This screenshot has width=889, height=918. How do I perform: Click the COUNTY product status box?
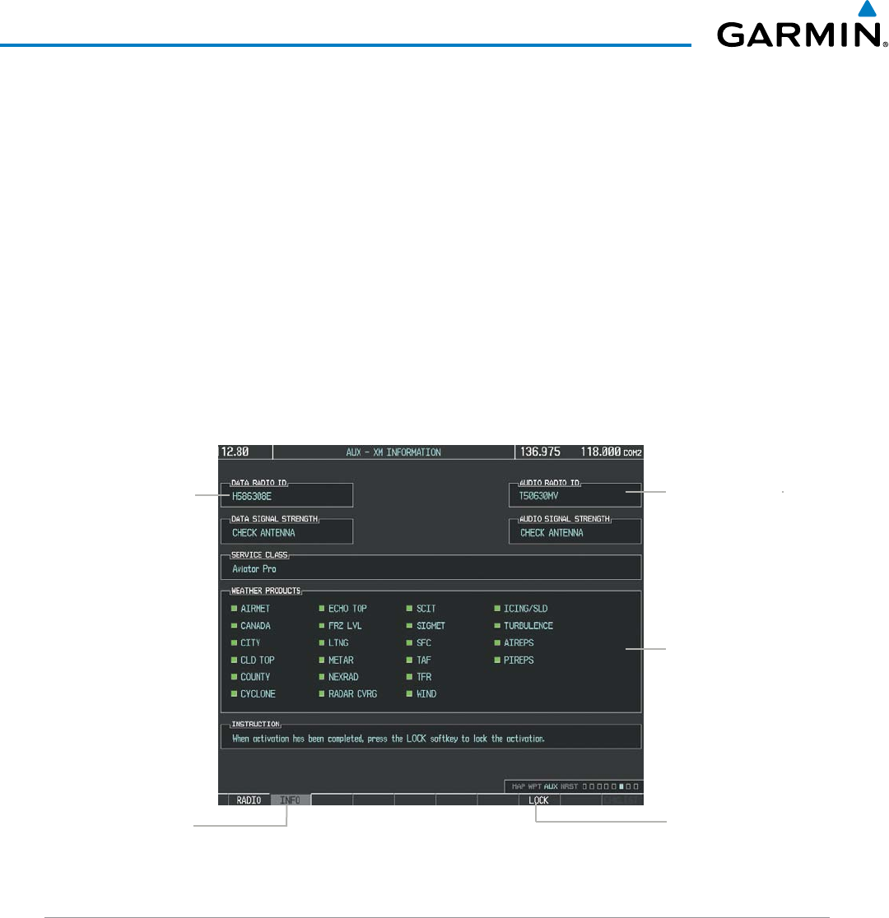[x=235, y=677]
